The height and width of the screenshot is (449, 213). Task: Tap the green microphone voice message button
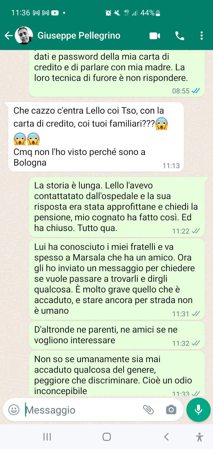coord(198,410)
